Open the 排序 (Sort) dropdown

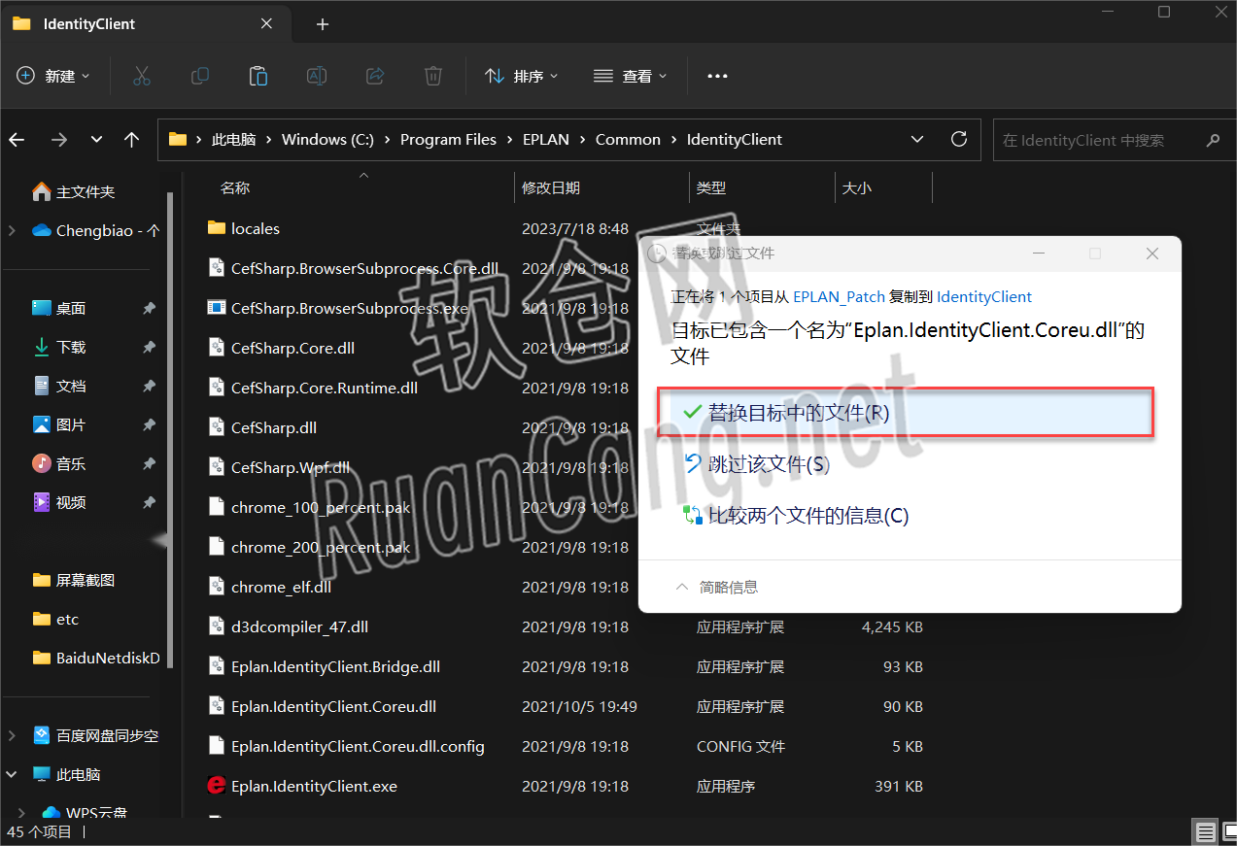[x=522, y=75]
